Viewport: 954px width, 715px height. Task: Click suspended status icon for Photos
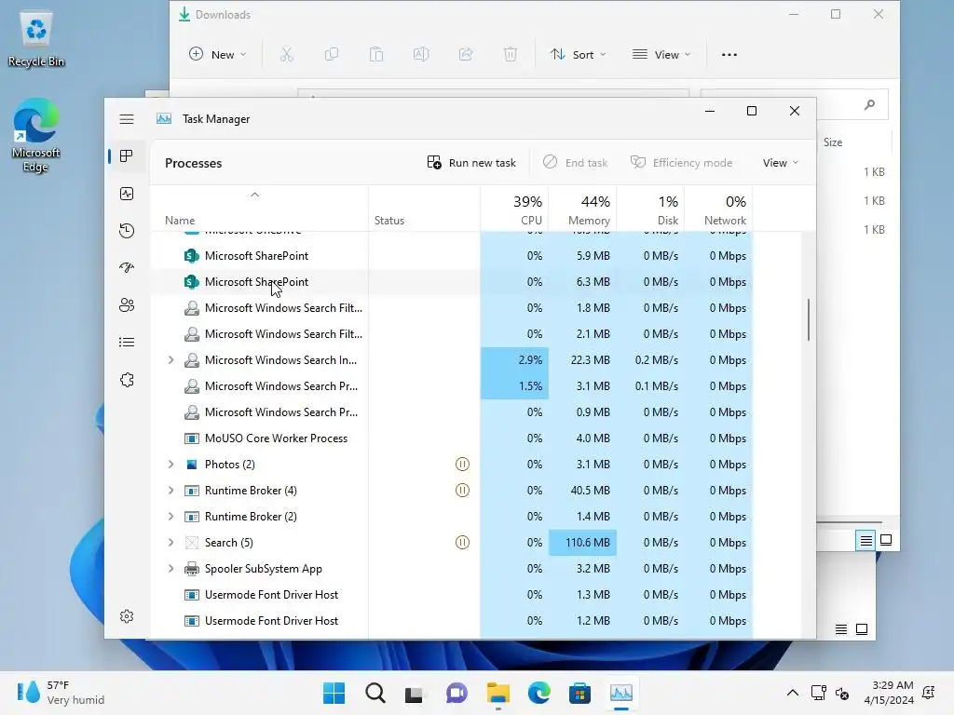[462, 465]
